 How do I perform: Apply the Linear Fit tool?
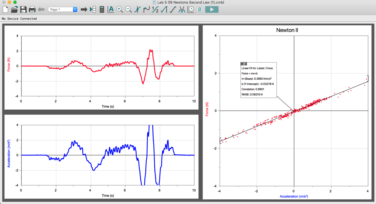point(173,9)
